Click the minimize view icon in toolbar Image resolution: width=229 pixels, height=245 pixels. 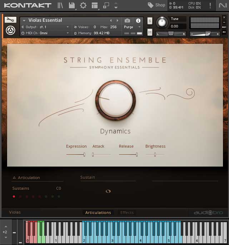pos(106,5)
